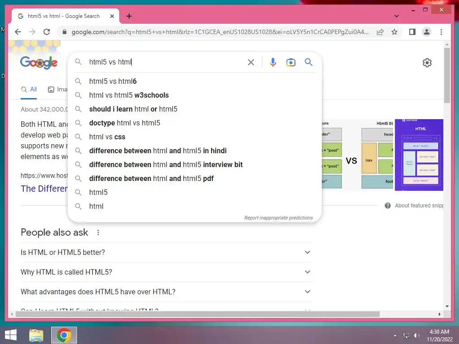The height and width of the screenshot is (344, 459).
Task: Open the side panel icon
Action: pos(412,32)
